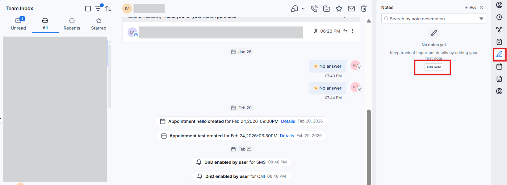The height and width of the screenshot is (185, 507).
Task: Click the Add note button
Action: pyautogui.click(x=434, y=67)
